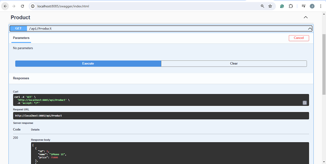This screenshot has width=326, height=164.
Task: Open Chrome three-dot menu
Action: tap(321, 6)
